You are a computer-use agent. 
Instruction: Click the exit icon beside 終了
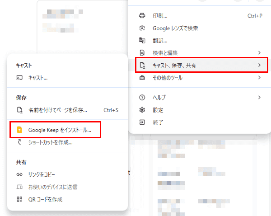[142, 122]
